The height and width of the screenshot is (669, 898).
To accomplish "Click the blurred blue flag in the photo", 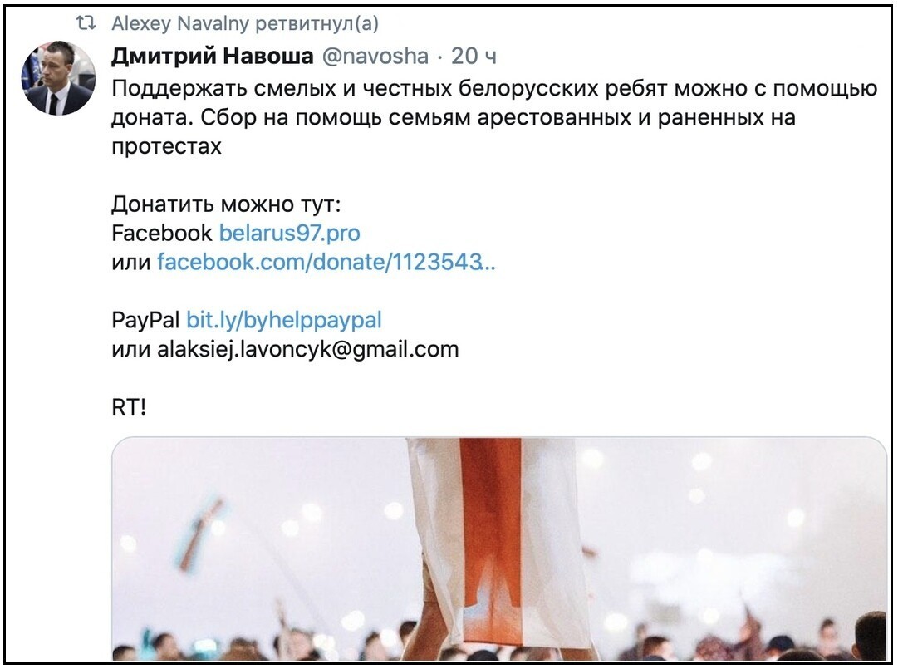I will (x=200, y=534).
